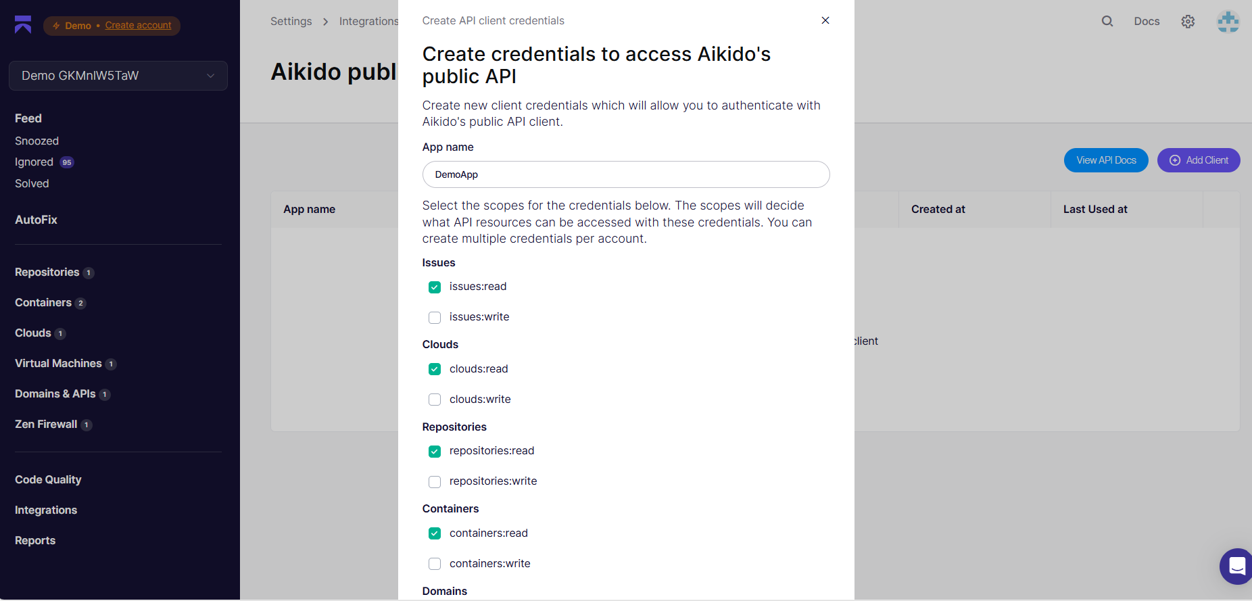The image size is (1252, 601).
Task: Toggle the repositories:read checkbox
Action: click(x=435, y=452)
